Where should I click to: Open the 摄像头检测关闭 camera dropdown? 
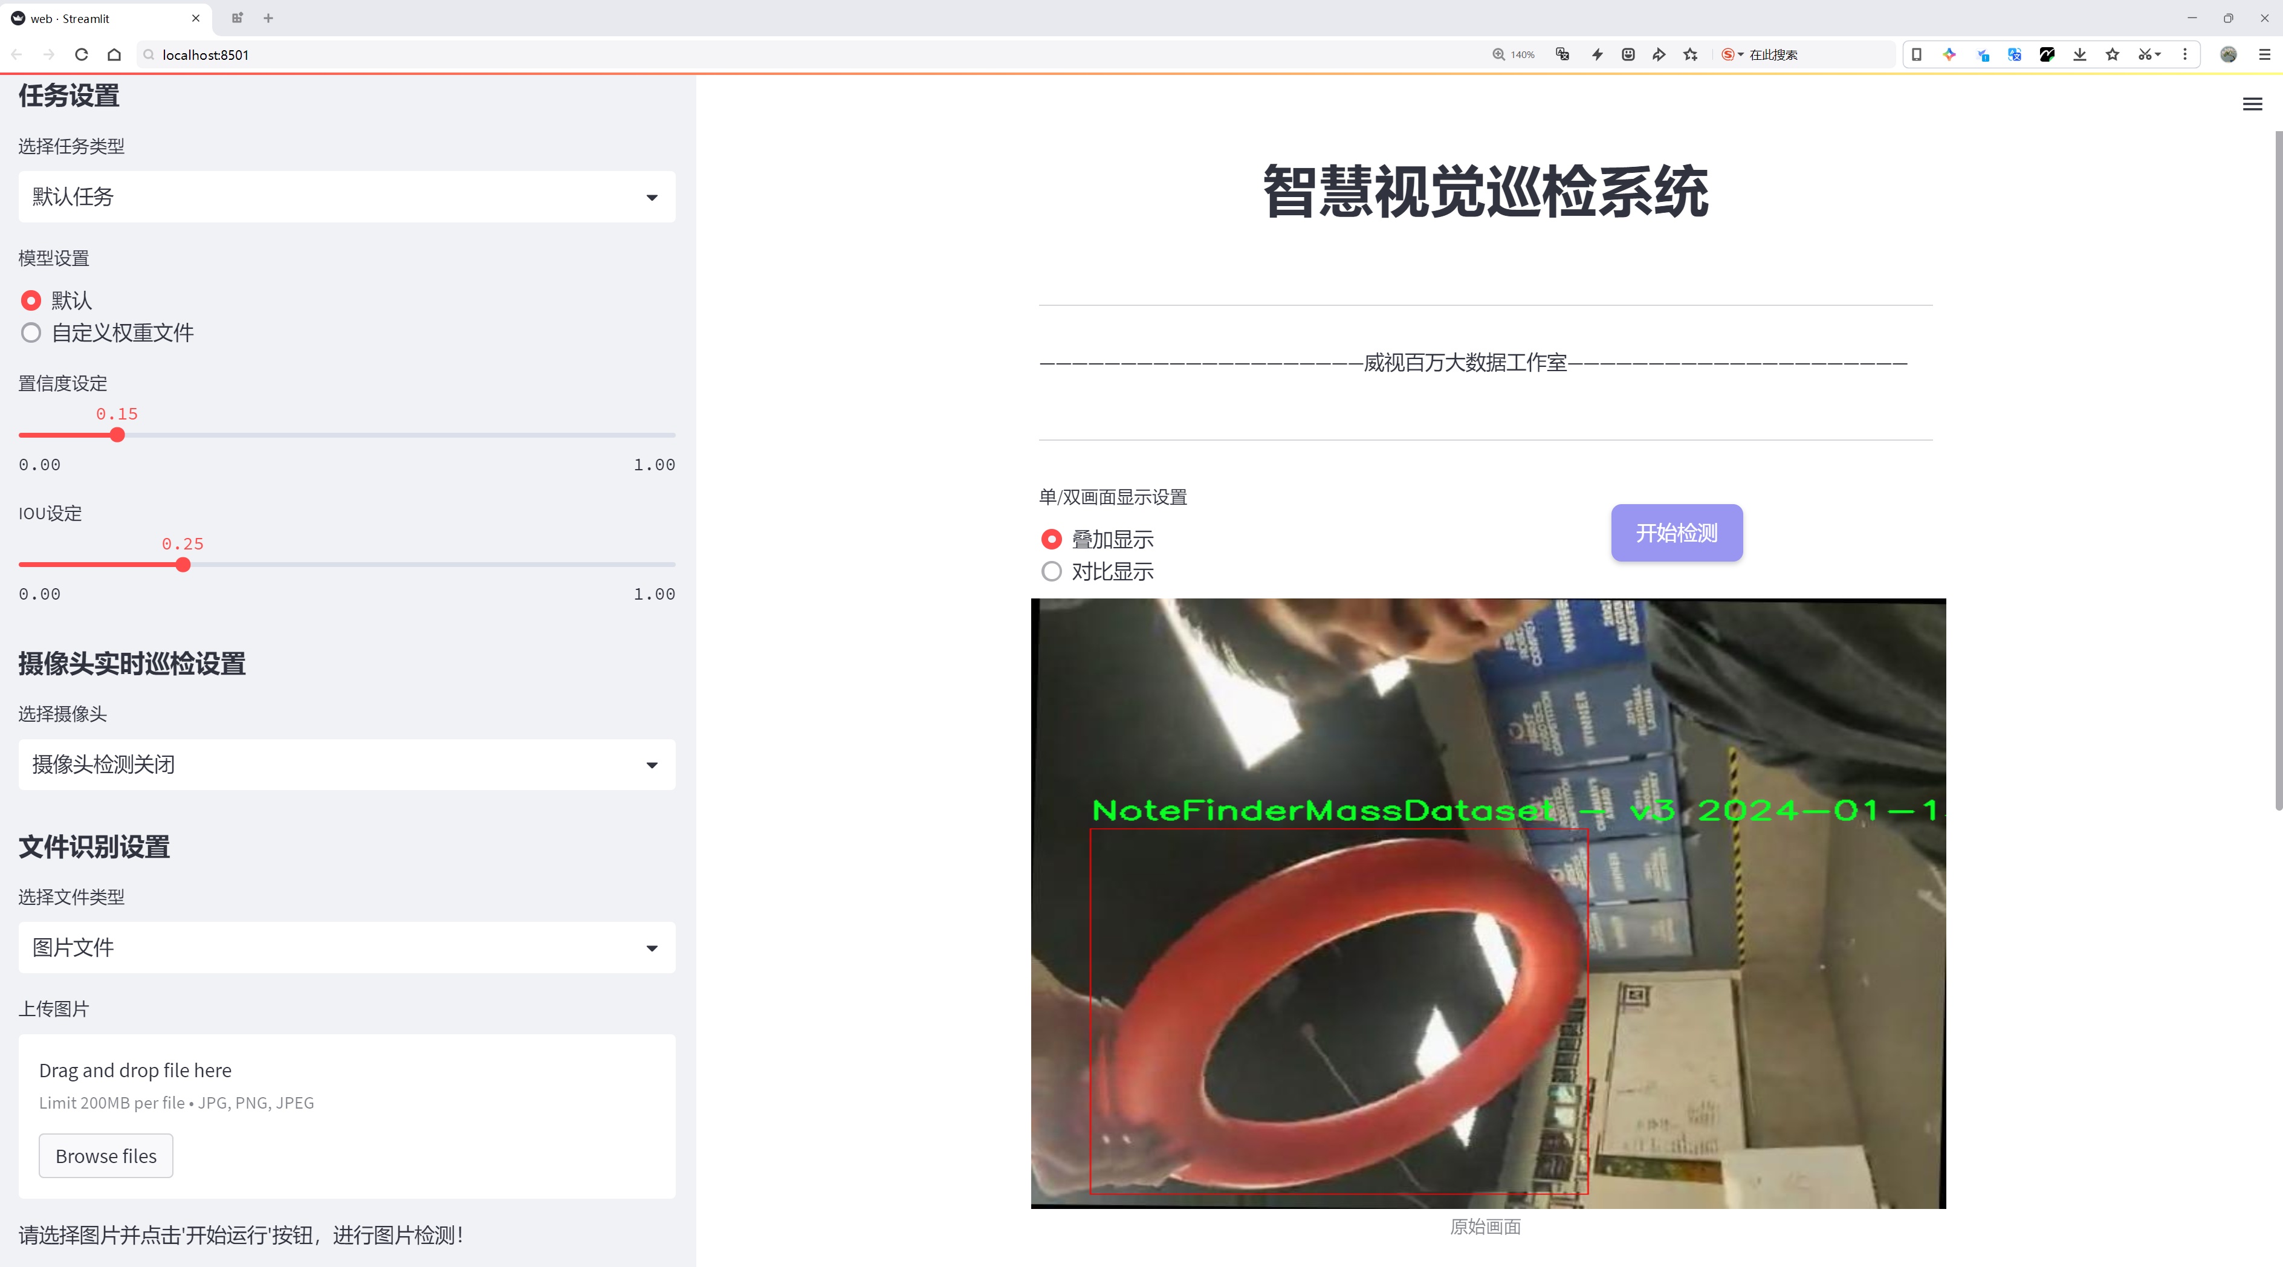click(x=346, y=763)
